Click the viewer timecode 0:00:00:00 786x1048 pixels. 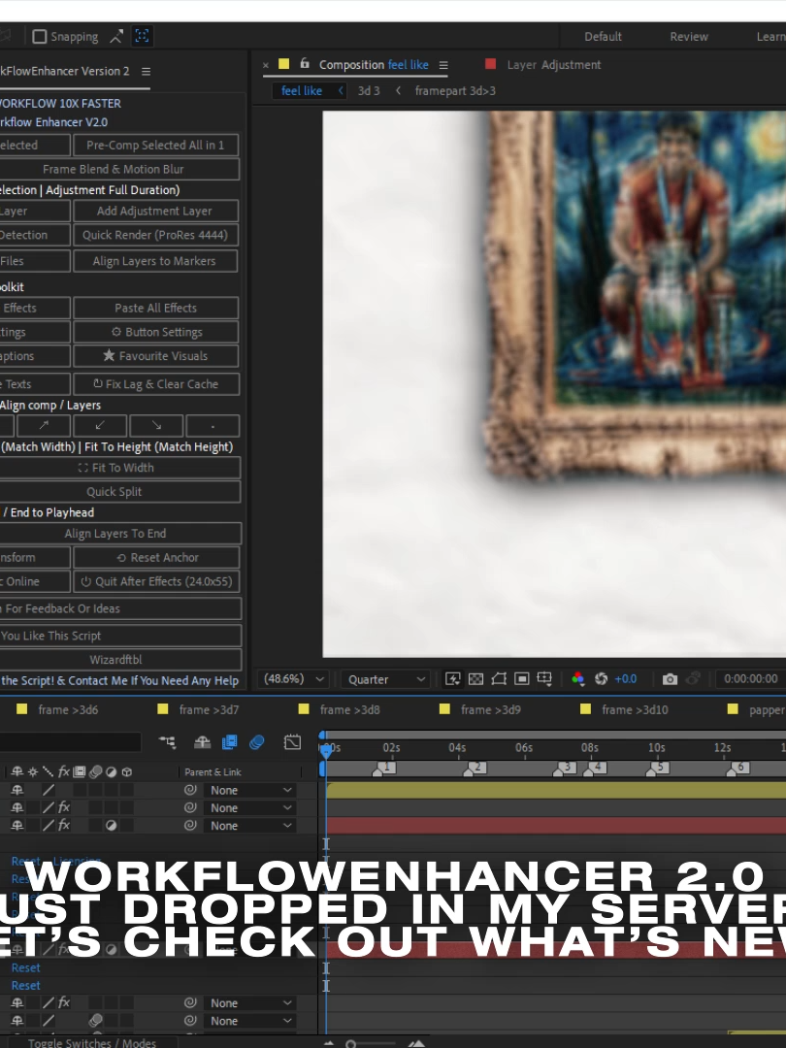(750, 679)
